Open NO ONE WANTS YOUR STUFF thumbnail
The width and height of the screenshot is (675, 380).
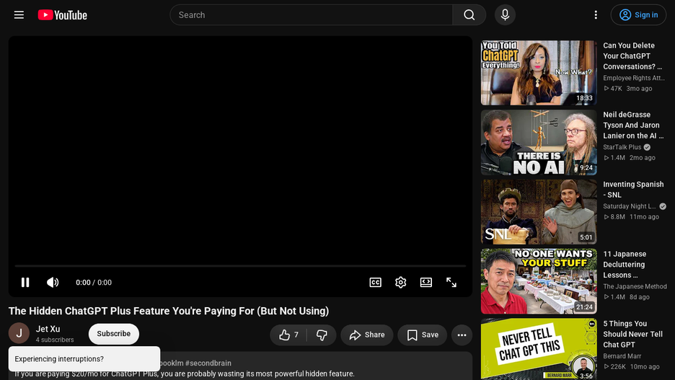[x=539, y=281]
